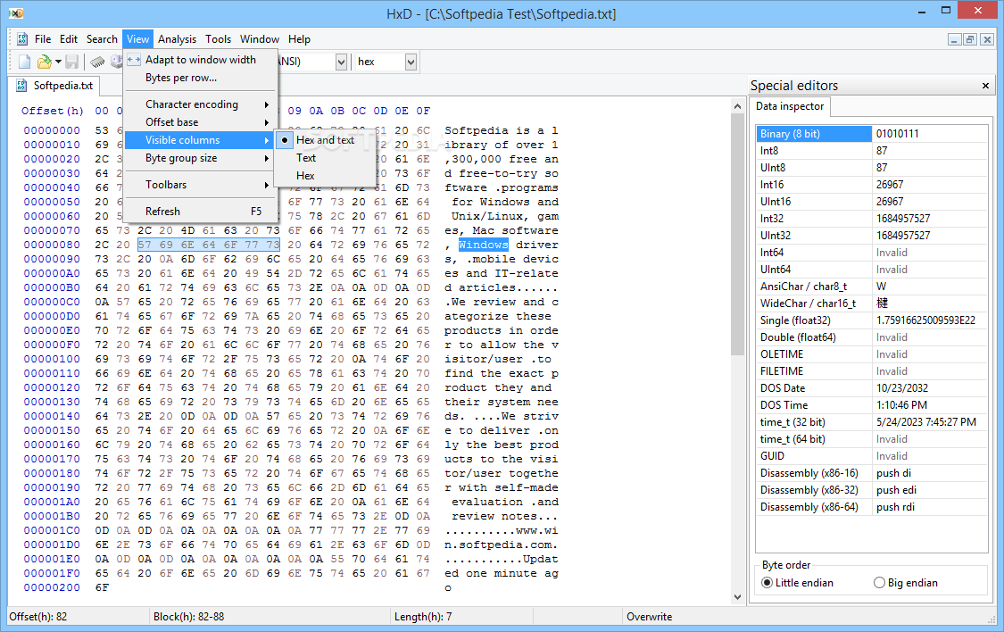Screen dimensions: 1004x632
Task: Click the document icon beside File menu
Action: point(21,39)
